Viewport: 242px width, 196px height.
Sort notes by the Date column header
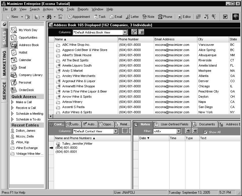154,138
